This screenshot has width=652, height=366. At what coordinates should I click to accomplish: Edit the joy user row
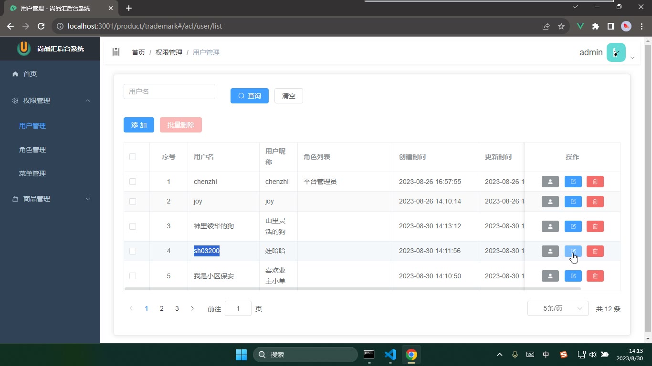[573, 202]
